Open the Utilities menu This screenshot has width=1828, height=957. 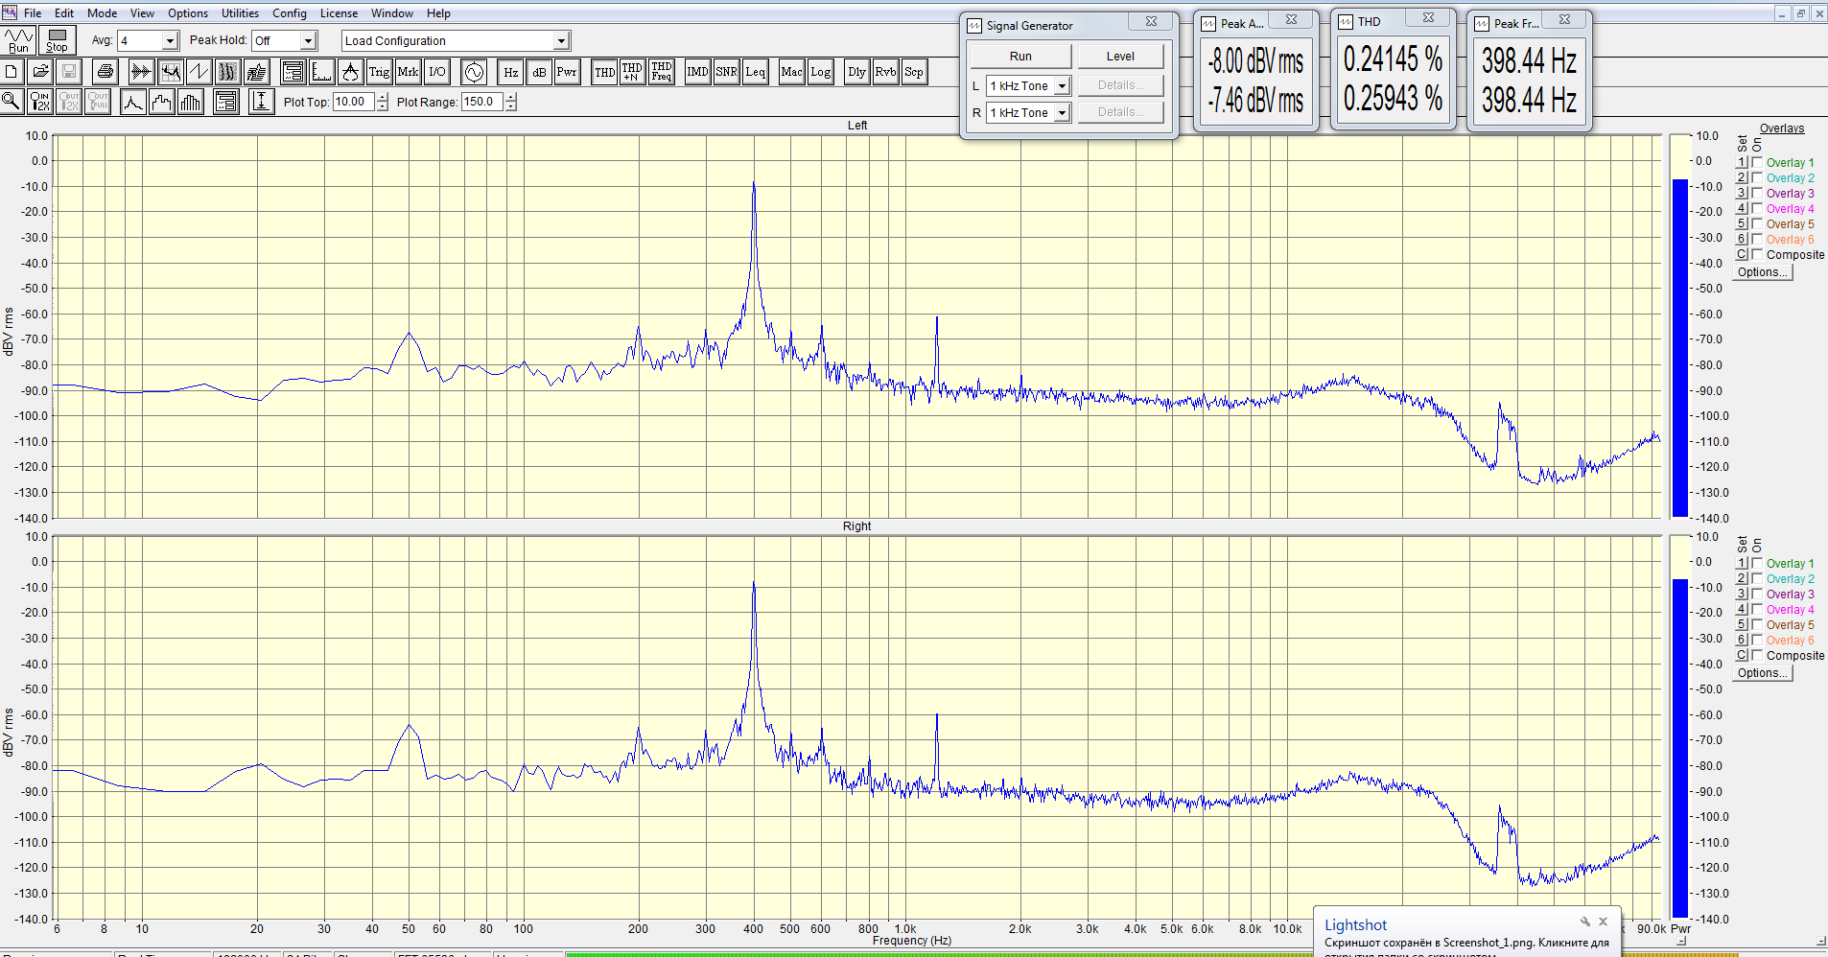[x=240, y=13]
